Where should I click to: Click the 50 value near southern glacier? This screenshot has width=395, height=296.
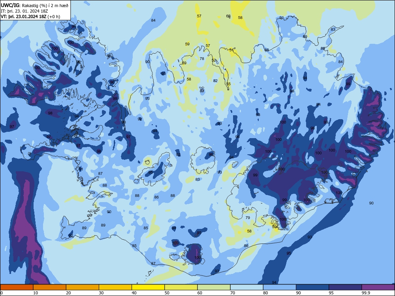(x=275, y=227)
